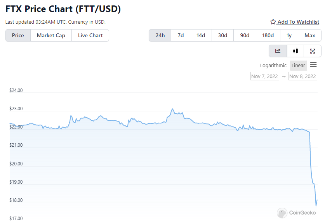The width and height of the screenshot is (325, 224).
Task: Switch to line chart view icon
Action: tap(278, 51)
